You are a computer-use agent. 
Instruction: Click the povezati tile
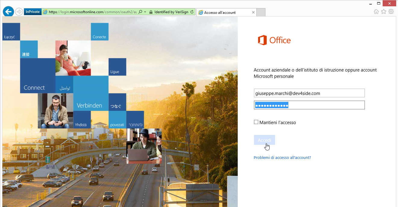[117, 120]
